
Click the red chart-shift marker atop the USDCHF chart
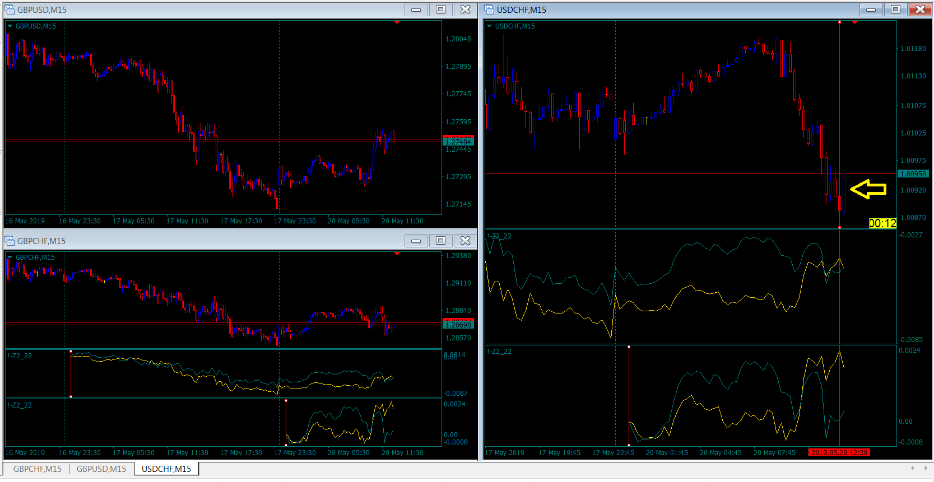pyautogui.click(x=854, y=23)
